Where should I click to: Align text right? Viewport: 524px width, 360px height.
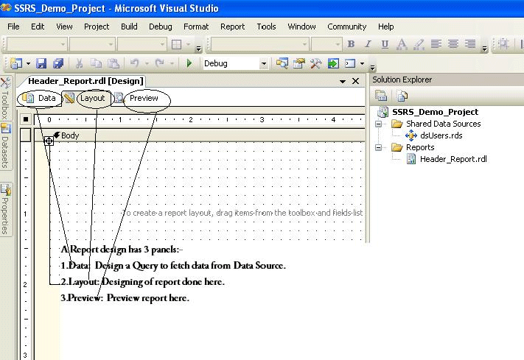point(470,43)
